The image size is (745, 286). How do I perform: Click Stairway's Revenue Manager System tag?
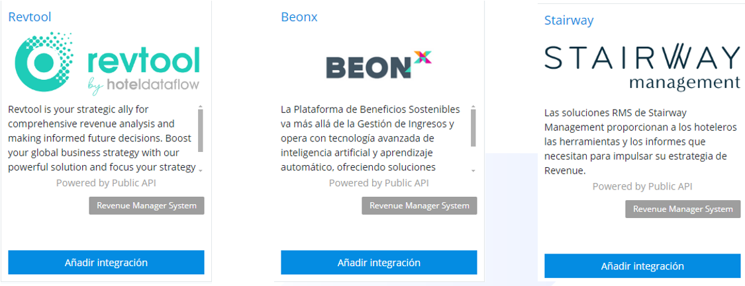(x=683, y=209)
